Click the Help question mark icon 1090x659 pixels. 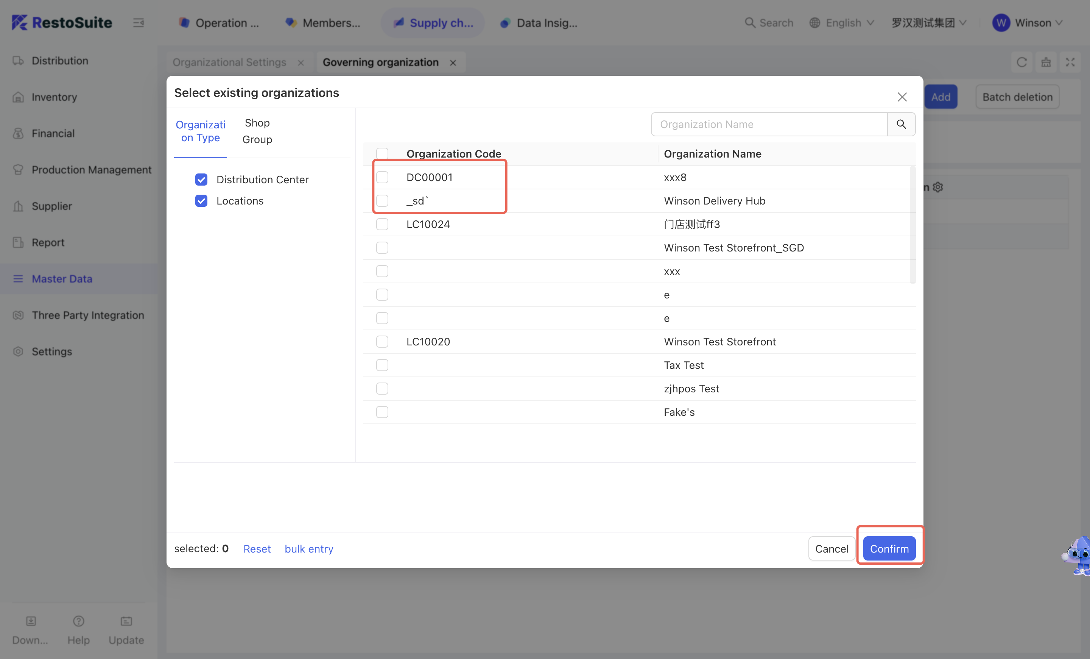click(x=78, y=621)
